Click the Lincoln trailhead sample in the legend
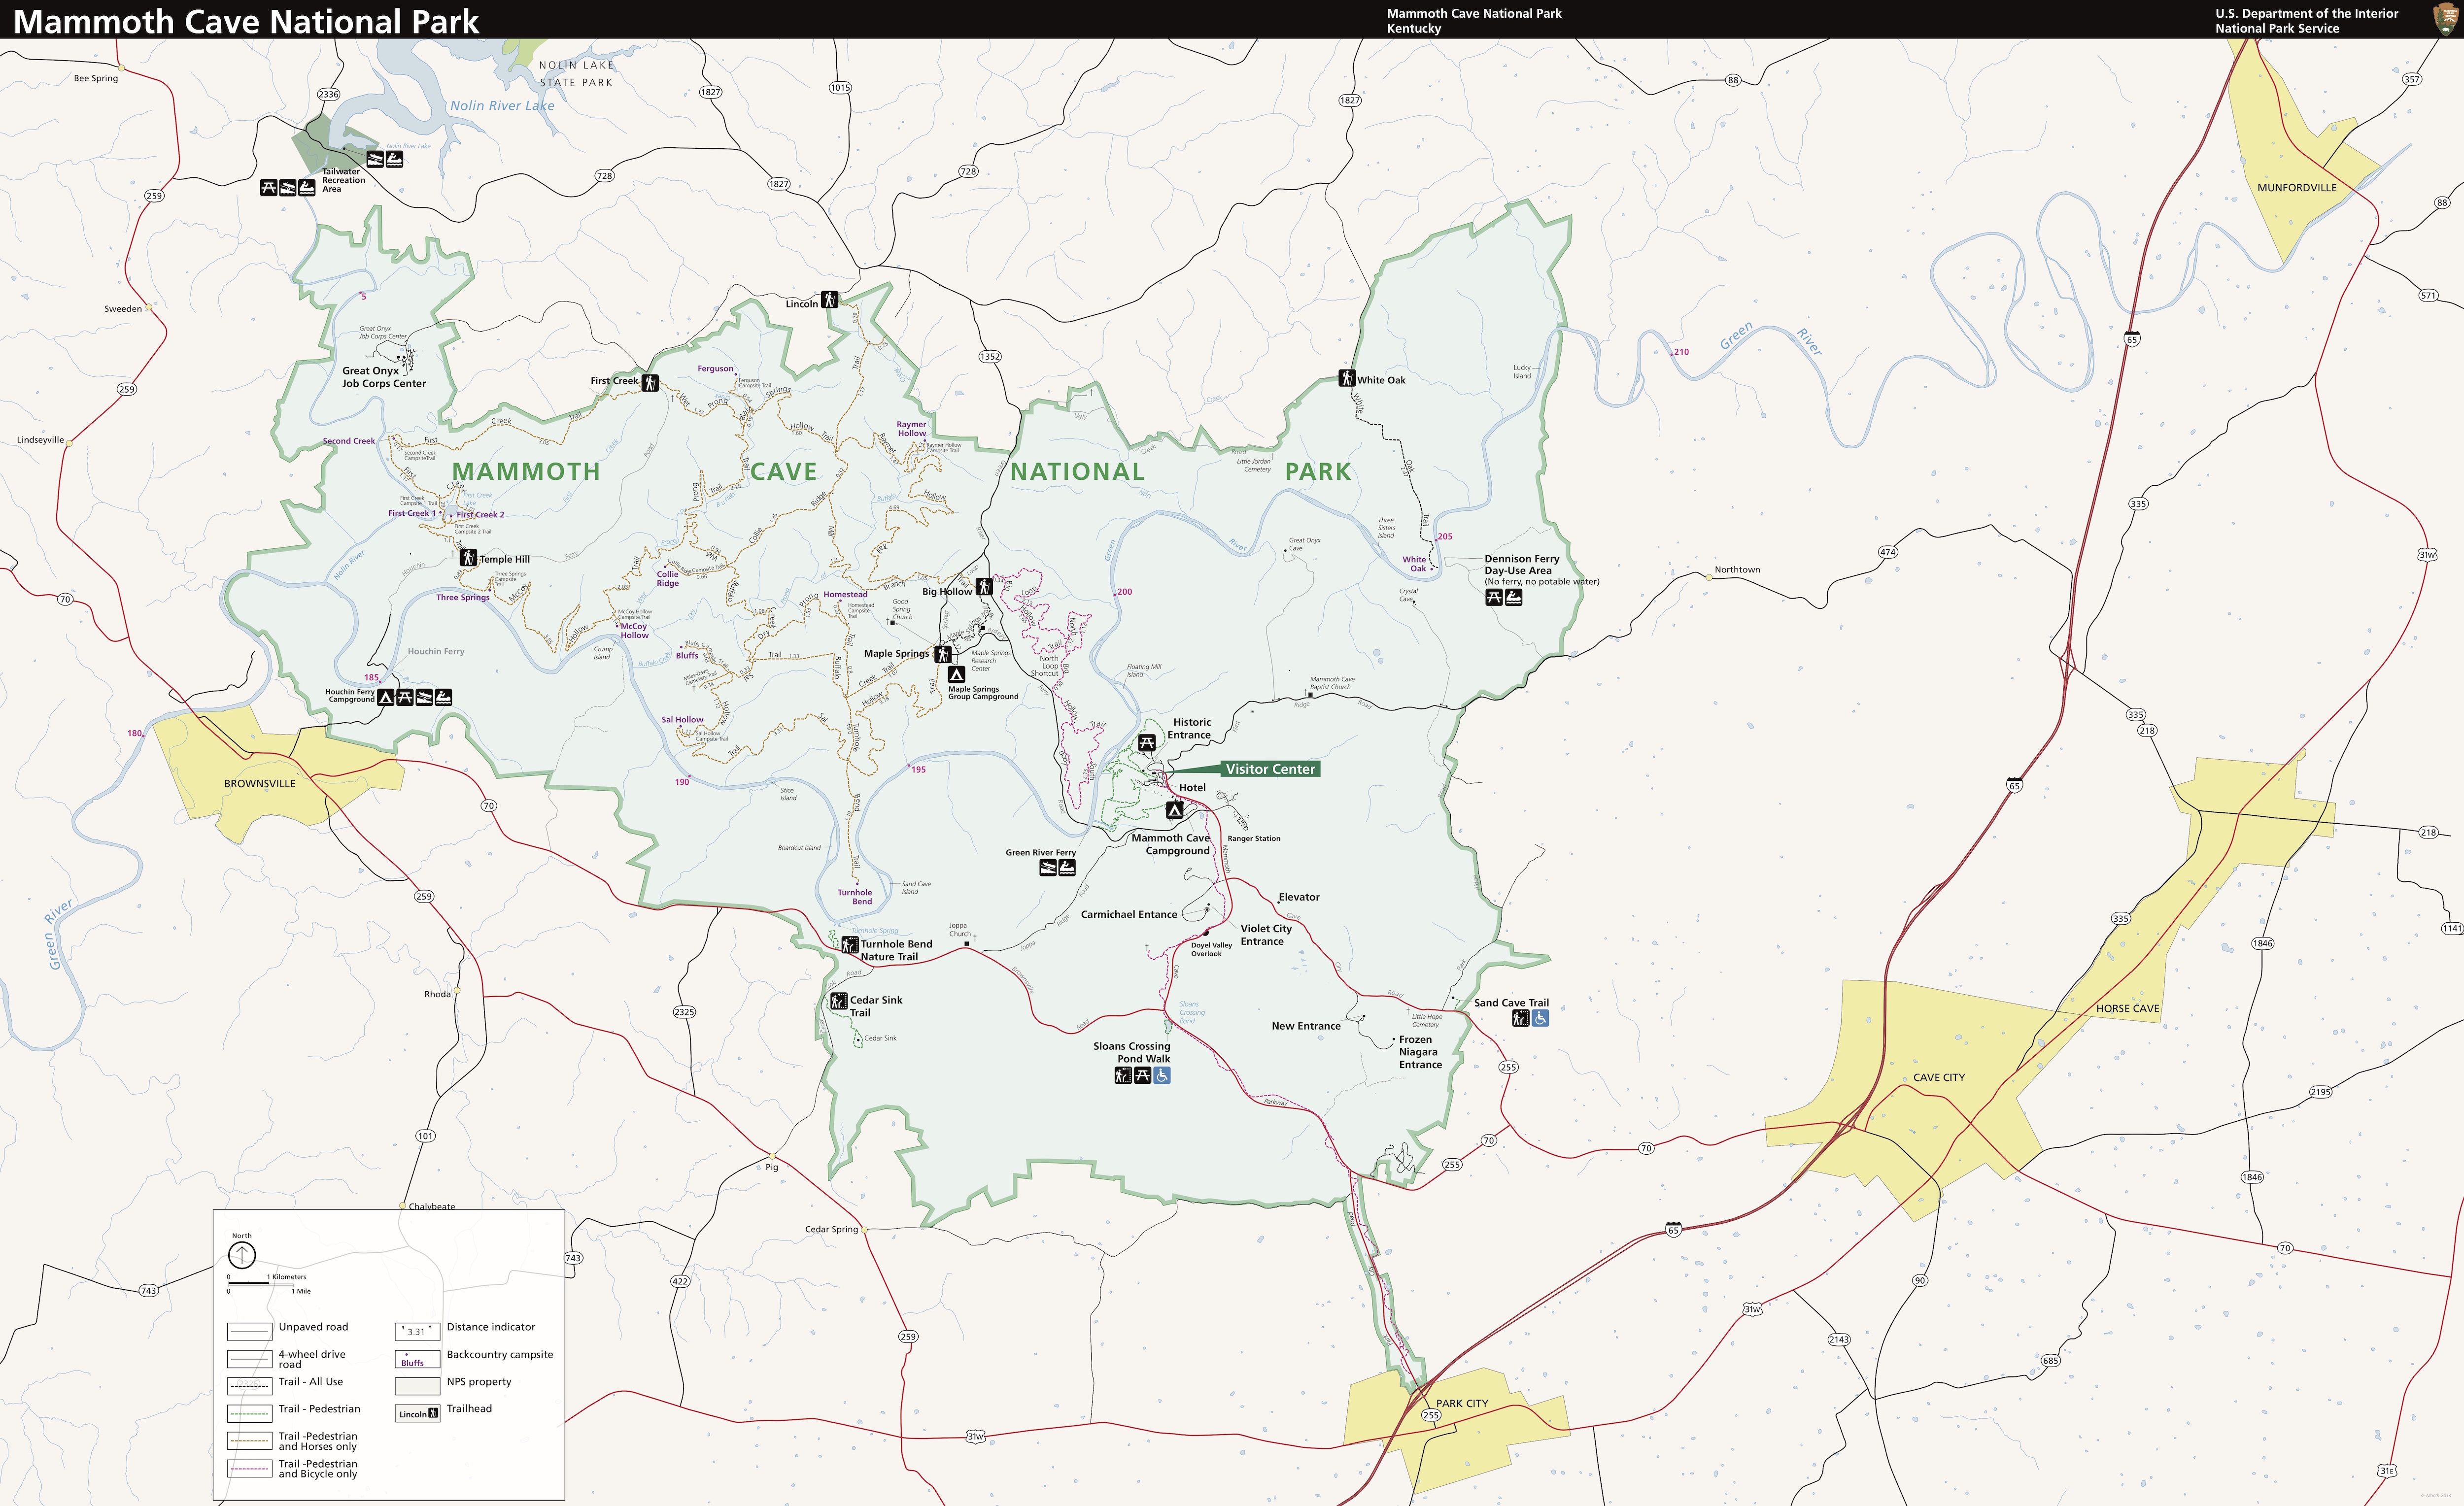 [418, 1414]
